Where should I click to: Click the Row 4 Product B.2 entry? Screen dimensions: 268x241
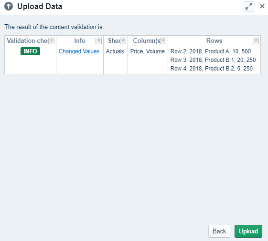(x=212, y=68)
